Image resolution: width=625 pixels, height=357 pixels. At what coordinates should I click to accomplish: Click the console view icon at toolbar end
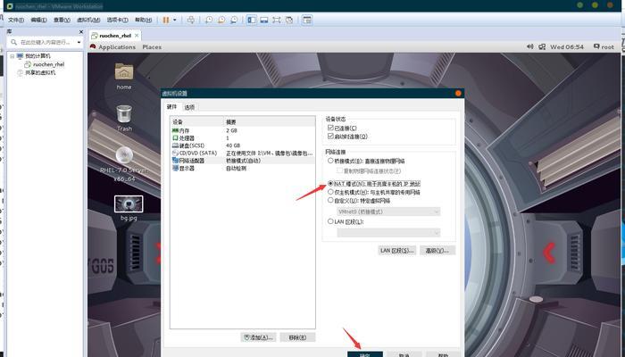306,20
